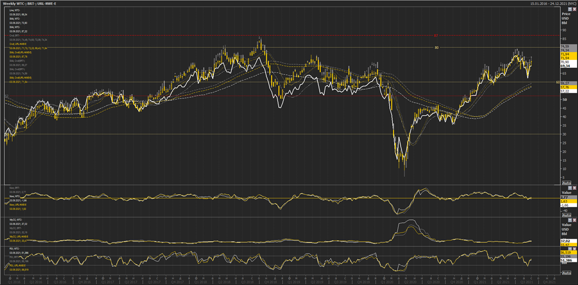
Task: Click the 'Price USD Bbl' axis header
Action: click(566, 18)
